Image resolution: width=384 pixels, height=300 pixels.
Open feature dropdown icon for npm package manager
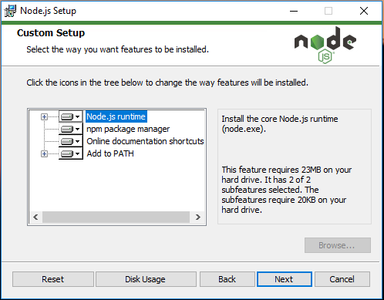point(71,129)
